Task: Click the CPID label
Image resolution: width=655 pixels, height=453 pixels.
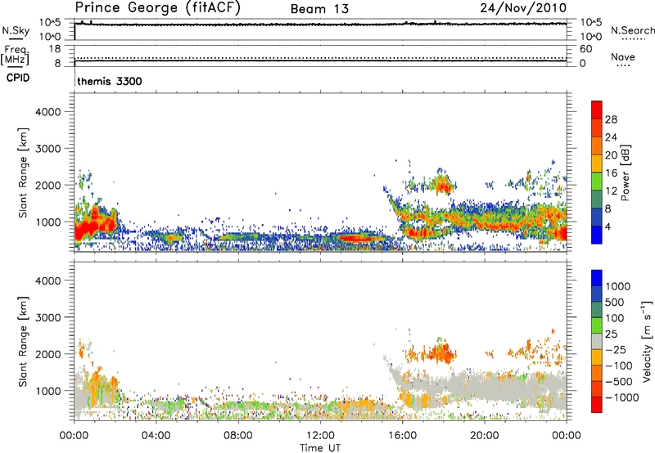Action: click(x=18, y=78)
